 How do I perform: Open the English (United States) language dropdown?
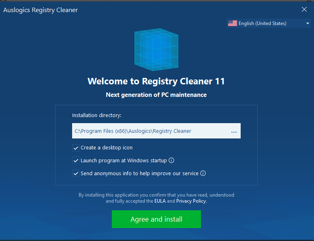pos(269,23)
